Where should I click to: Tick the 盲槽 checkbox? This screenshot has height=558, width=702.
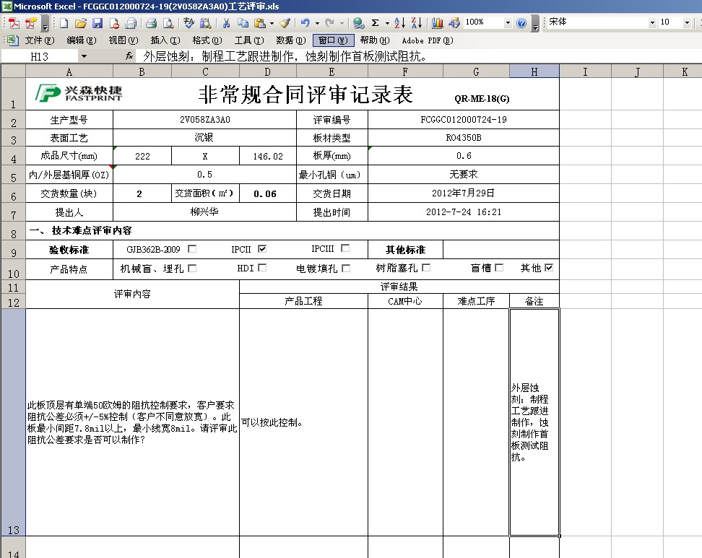click(x=499, y=268)
